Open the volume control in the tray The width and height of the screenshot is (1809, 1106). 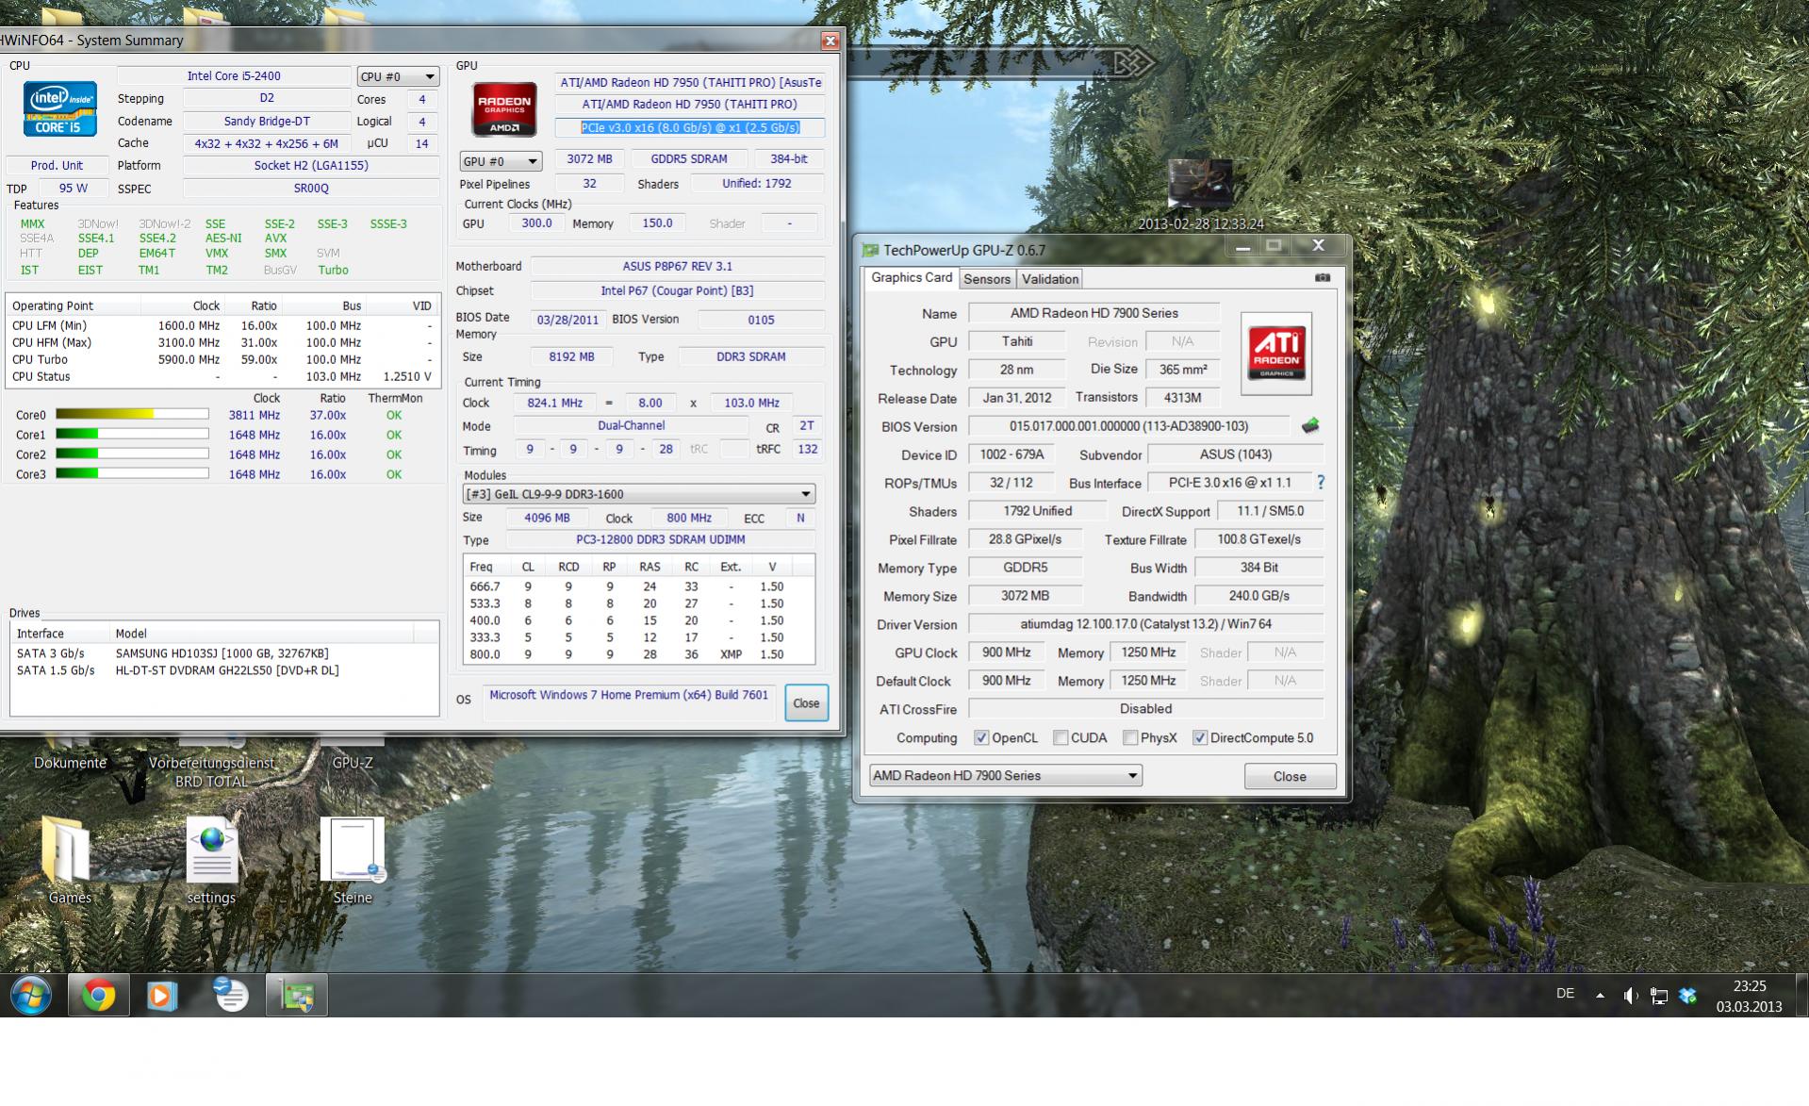(1631, 996)
